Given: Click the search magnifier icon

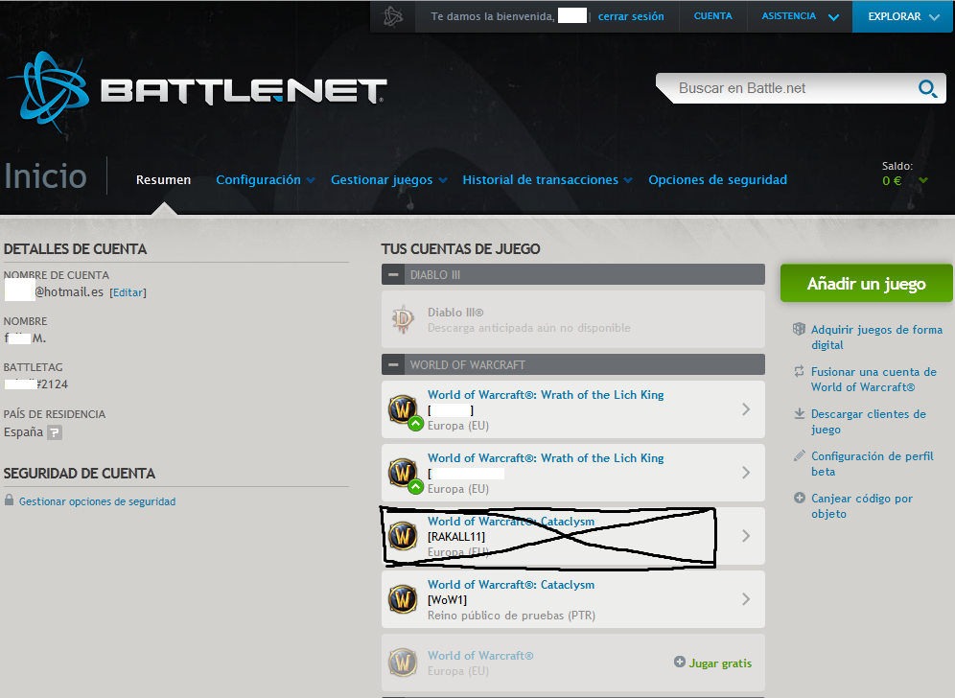Looking at the screenshot, I should (x=927, y=89).
